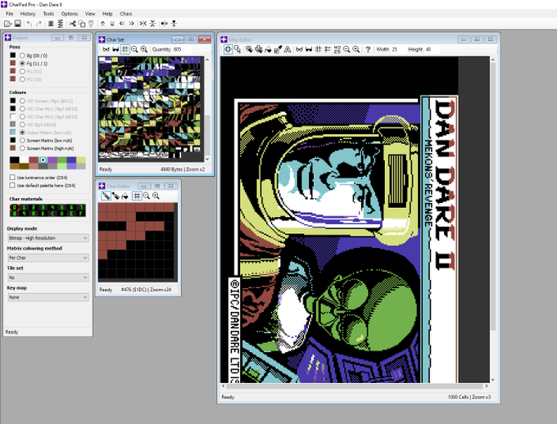This screenshot has height=424, width=557.
Task: Click the Fg pen brown colour swatch
Action: click(x=13, y=63)
